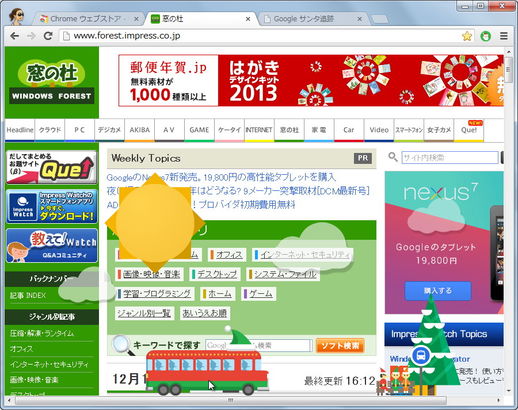Click the browser forward arrow
Screen dimensions: 518x410
point(31,36)
